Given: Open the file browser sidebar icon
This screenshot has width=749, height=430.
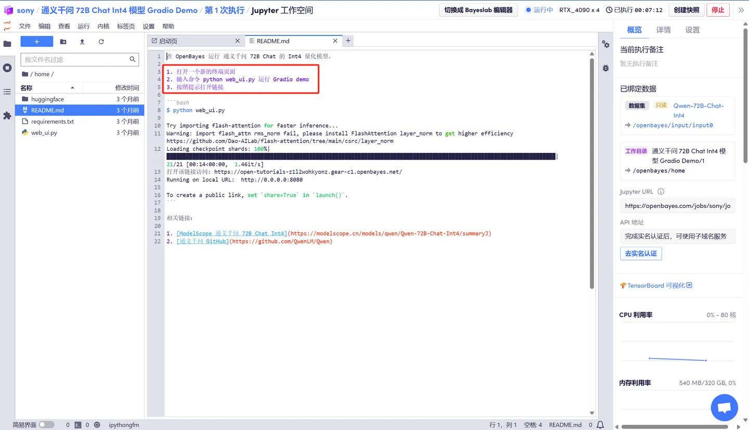Looking at the screenshot, I should [7, 44].
